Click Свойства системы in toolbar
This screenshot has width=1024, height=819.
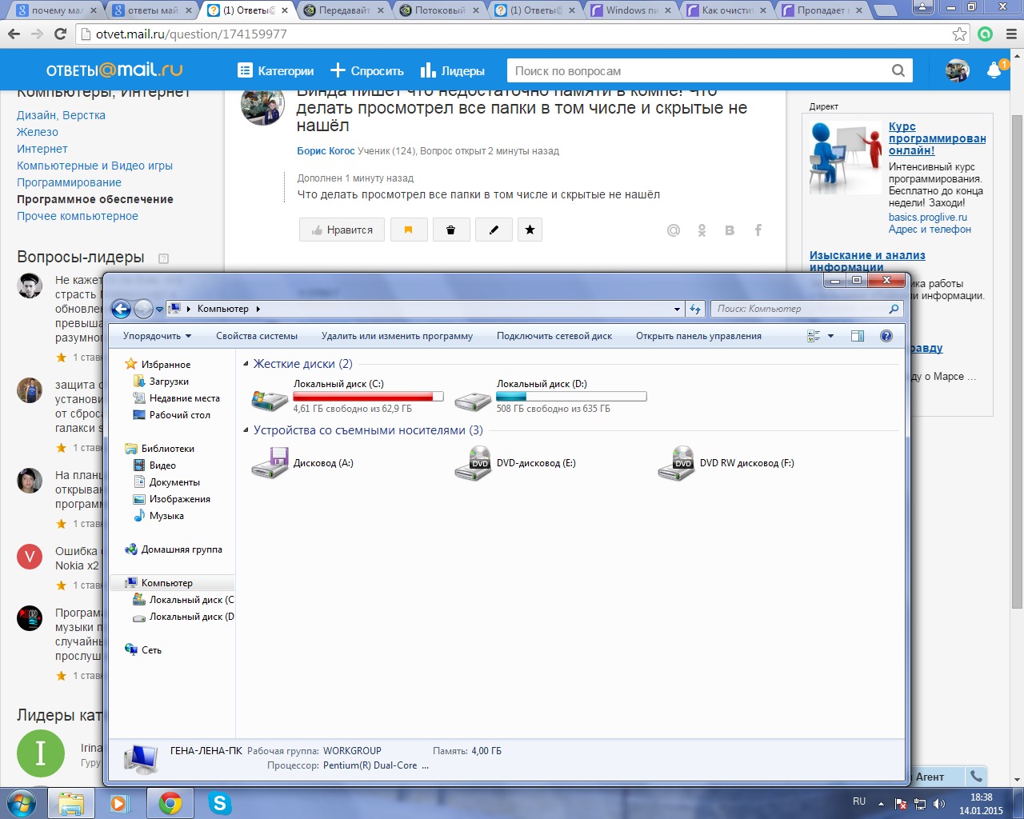257,336
